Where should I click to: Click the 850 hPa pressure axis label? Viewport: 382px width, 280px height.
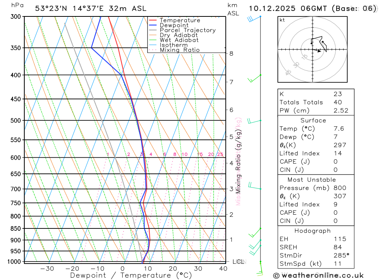(16, 228)
